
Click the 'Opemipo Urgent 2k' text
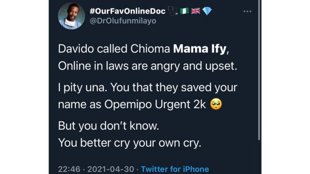pyautogui.click(x=155, y=104)
